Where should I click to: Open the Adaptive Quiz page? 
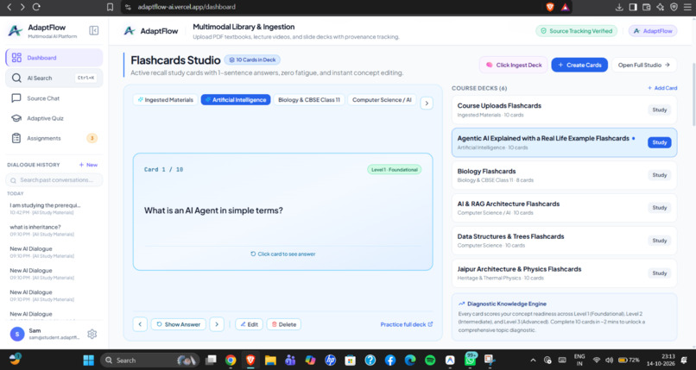[x=54, y=118]
